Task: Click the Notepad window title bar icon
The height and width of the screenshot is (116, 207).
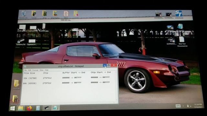Action: click(x=25, y=67)
